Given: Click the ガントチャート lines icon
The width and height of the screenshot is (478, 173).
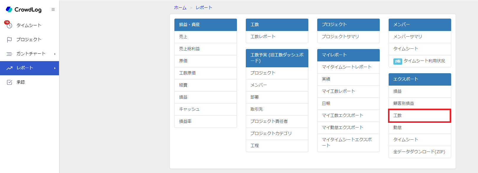Looking at the screenshot, I should [x=9, y=54].
